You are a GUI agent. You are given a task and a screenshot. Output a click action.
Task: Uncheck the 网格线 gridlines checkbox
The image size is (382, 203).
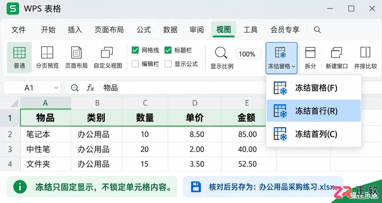click(135, 50)
